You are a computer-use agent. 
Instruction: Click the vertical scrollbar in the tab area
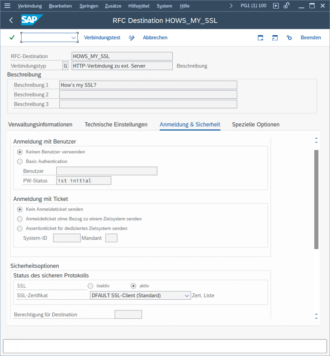coord(316,199)
